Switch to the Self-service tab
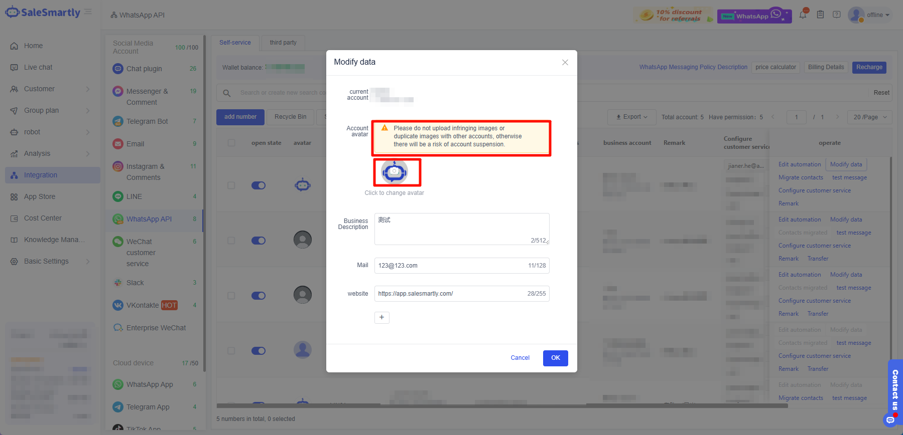This screenshot has width=903, height=435. click(235, 43)
